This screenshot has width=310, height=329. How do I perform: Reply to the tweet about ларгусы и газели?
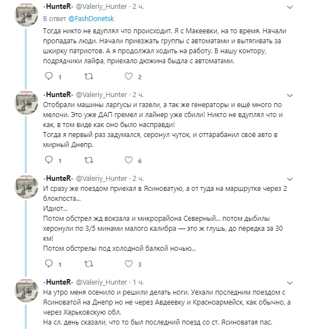click(x=49, y=160)
